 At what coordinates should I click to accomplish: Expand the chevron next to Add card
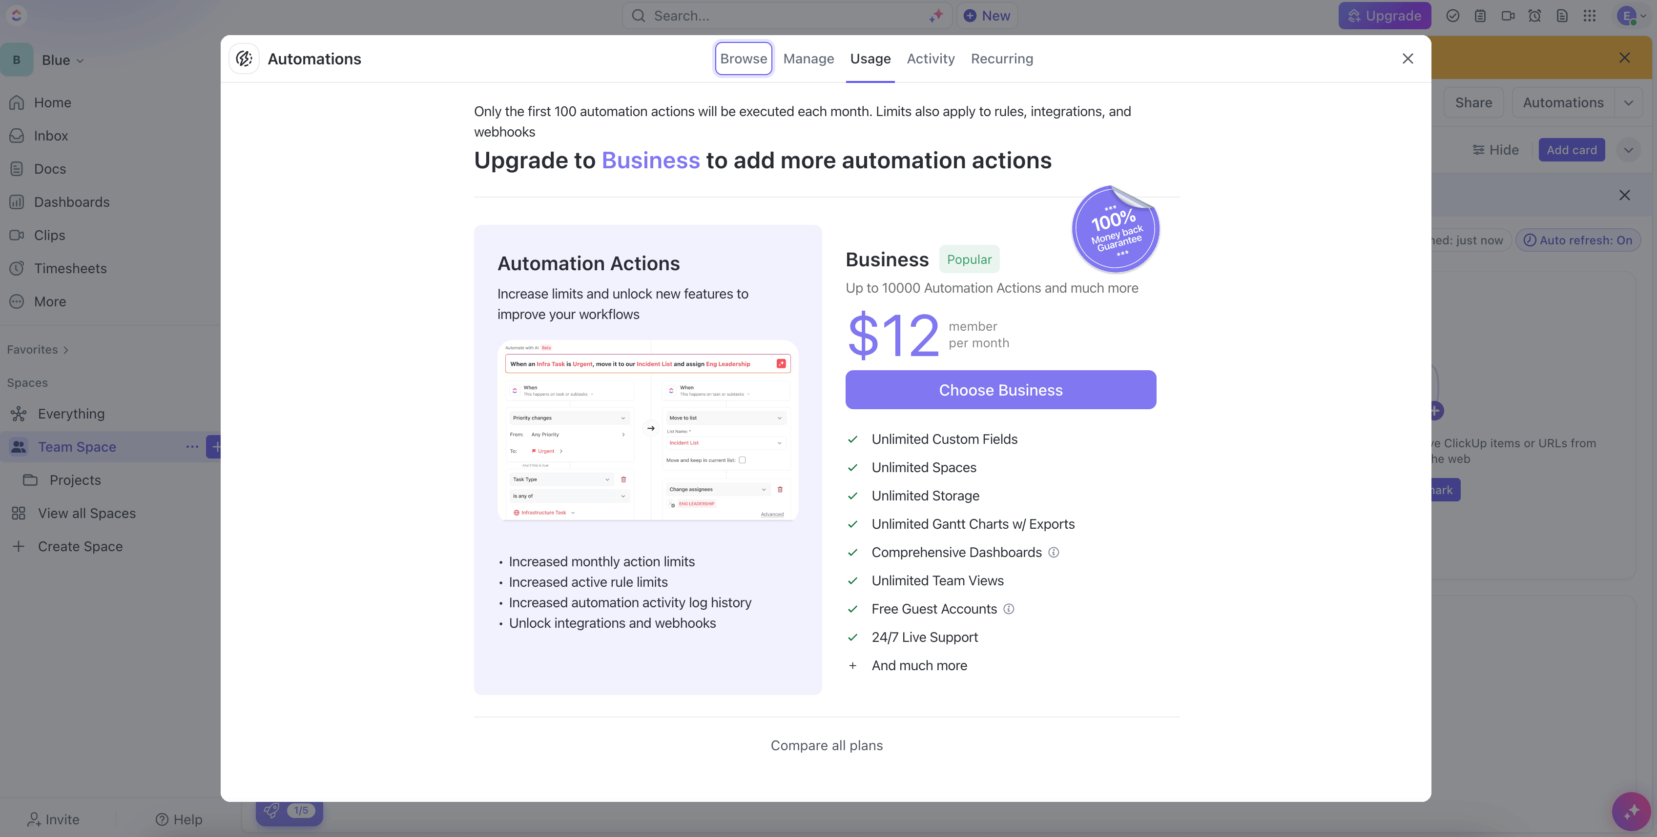pyautogui.click(x=1628, y=150)
